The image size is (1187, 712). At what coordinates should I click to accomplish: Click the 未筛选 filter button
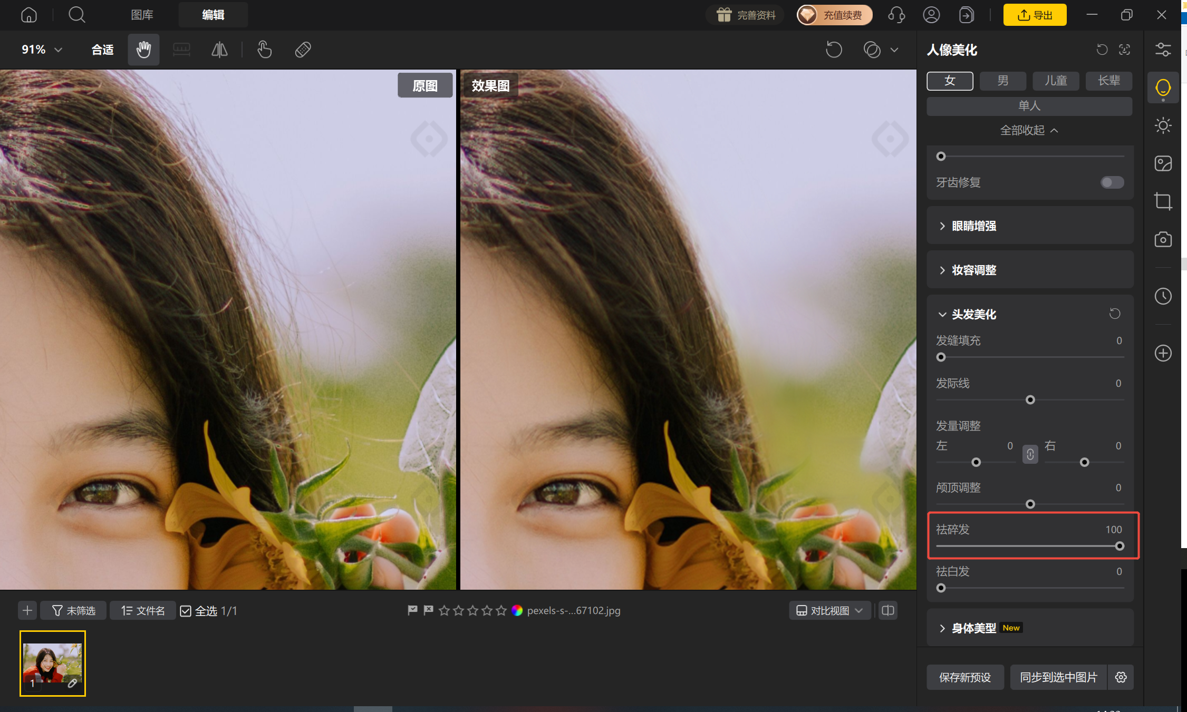pyautogui.click(x=74, y=610)
